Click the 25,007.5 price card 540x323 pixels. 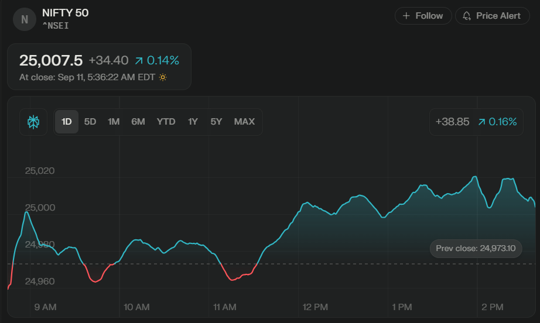pyautogui.click(x=99, y=67)
